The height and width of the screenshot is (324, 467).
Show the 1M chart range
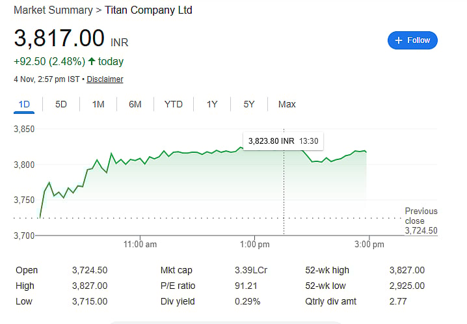coord(98,104)
